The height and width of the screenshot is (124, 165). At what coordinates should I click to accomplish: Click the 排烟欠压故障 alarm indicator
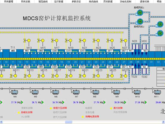[x=51, y=108]
